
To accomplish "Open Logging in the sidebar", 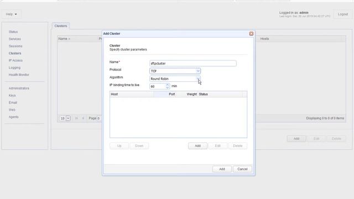I will [14, 67].
